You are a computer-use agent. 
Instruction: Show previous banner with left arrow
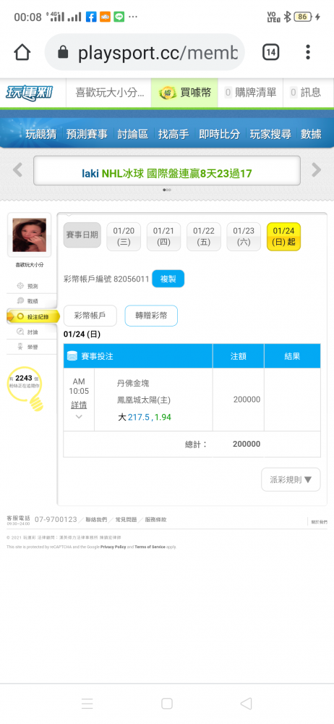pos(17,170)
